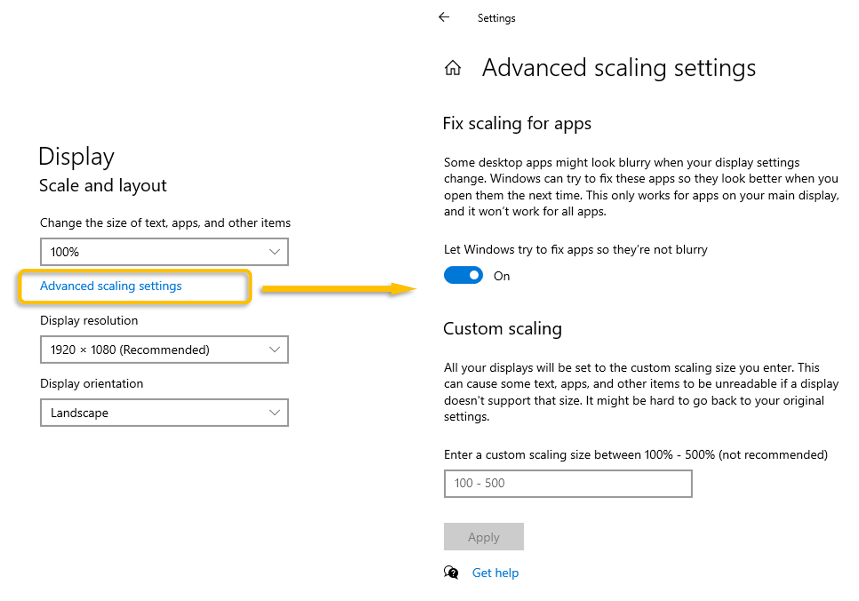The image size is (859, 601).
Task: Turn off the blurry apps fix toggle
Action: point(463,275)
